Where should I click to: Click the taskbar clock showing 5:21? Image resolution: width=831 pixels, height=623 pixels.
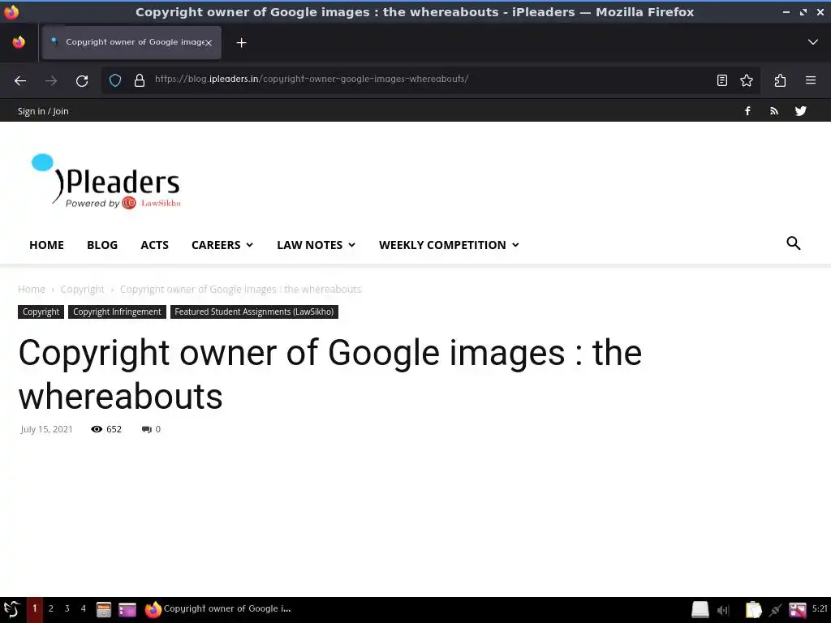click(x=820, y=608)
